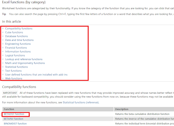Image resolution: width=174 pixels, height=126 pixels.
Task: Follow Statistical functions (reference) link
Action: pos(81,102)
